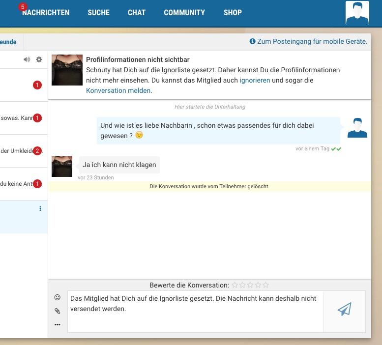
Task: Go to the Suche menu
Action: tap(98, 13)
